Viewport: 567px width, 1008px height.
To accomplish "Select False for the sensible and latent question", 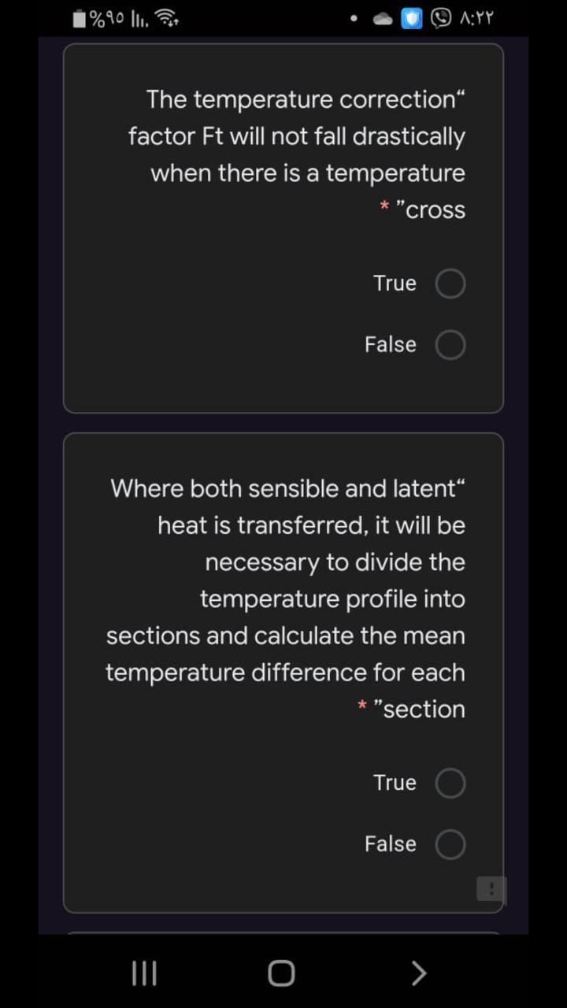I will tap(450, 843).
